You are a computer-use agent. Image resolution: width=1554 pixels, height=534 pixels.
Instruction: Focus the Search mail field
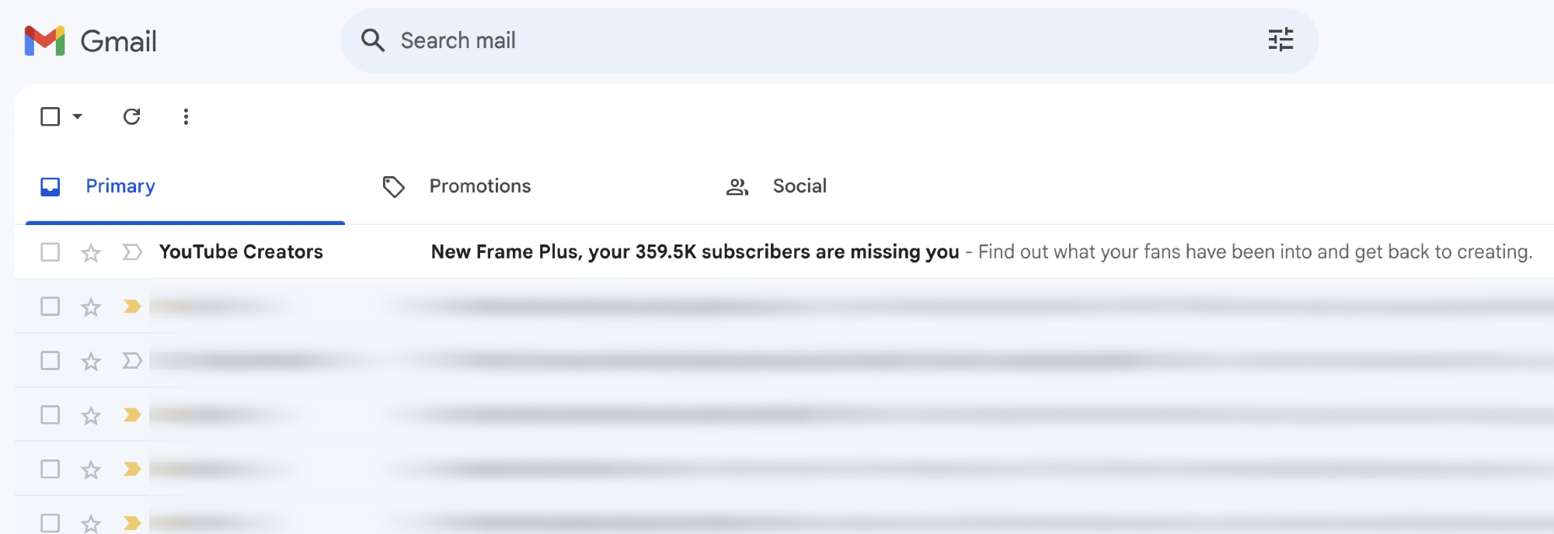[777, 40]
